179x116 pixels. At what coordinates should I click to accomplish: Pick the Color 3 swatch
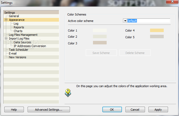pos(100,43)
